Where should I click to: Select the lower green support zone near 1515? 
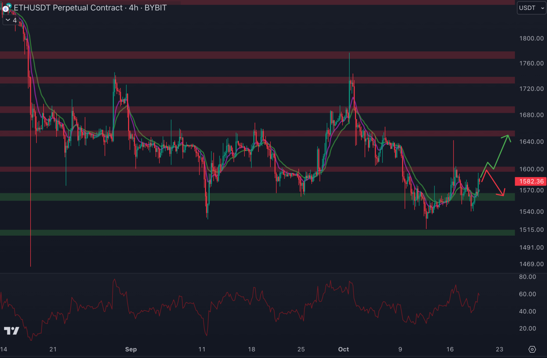pos(257,233)
